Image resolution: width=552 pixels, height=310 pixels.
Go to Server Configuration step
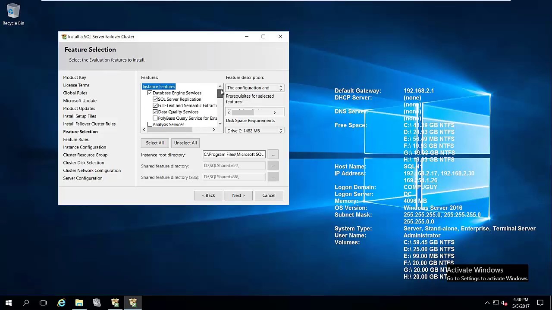83,178
